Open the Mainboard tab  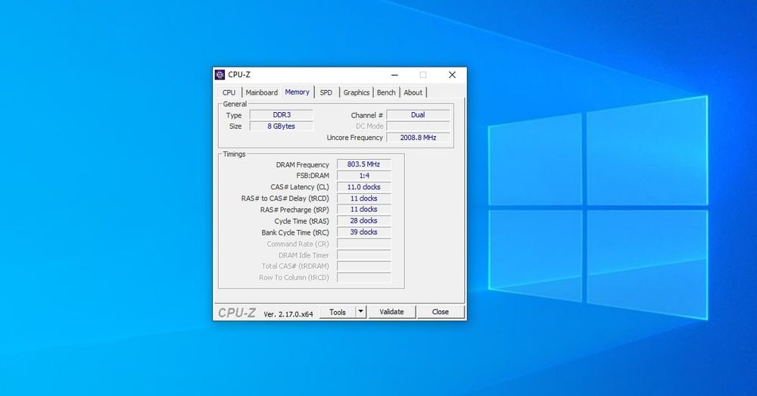tap(262, 92)
